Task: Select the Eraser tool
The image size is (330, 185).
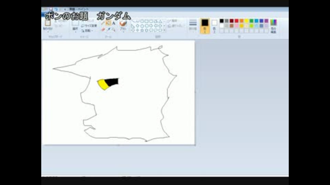Action: pos(103,30)
